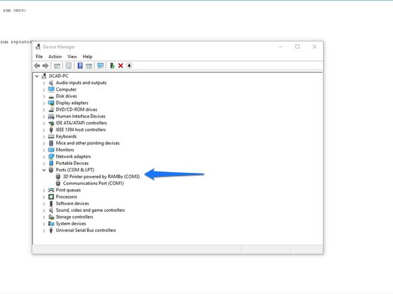Viewport: 393px width, 294px height.
Task: Select Portable Devices row
Action: [72, 164]
